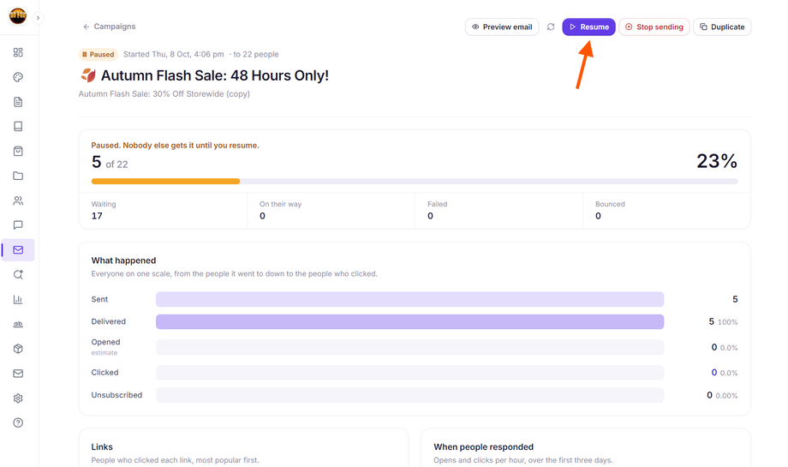Resume the paused campaign
Viewport: 788px width, 467px height.
[588, 27]
